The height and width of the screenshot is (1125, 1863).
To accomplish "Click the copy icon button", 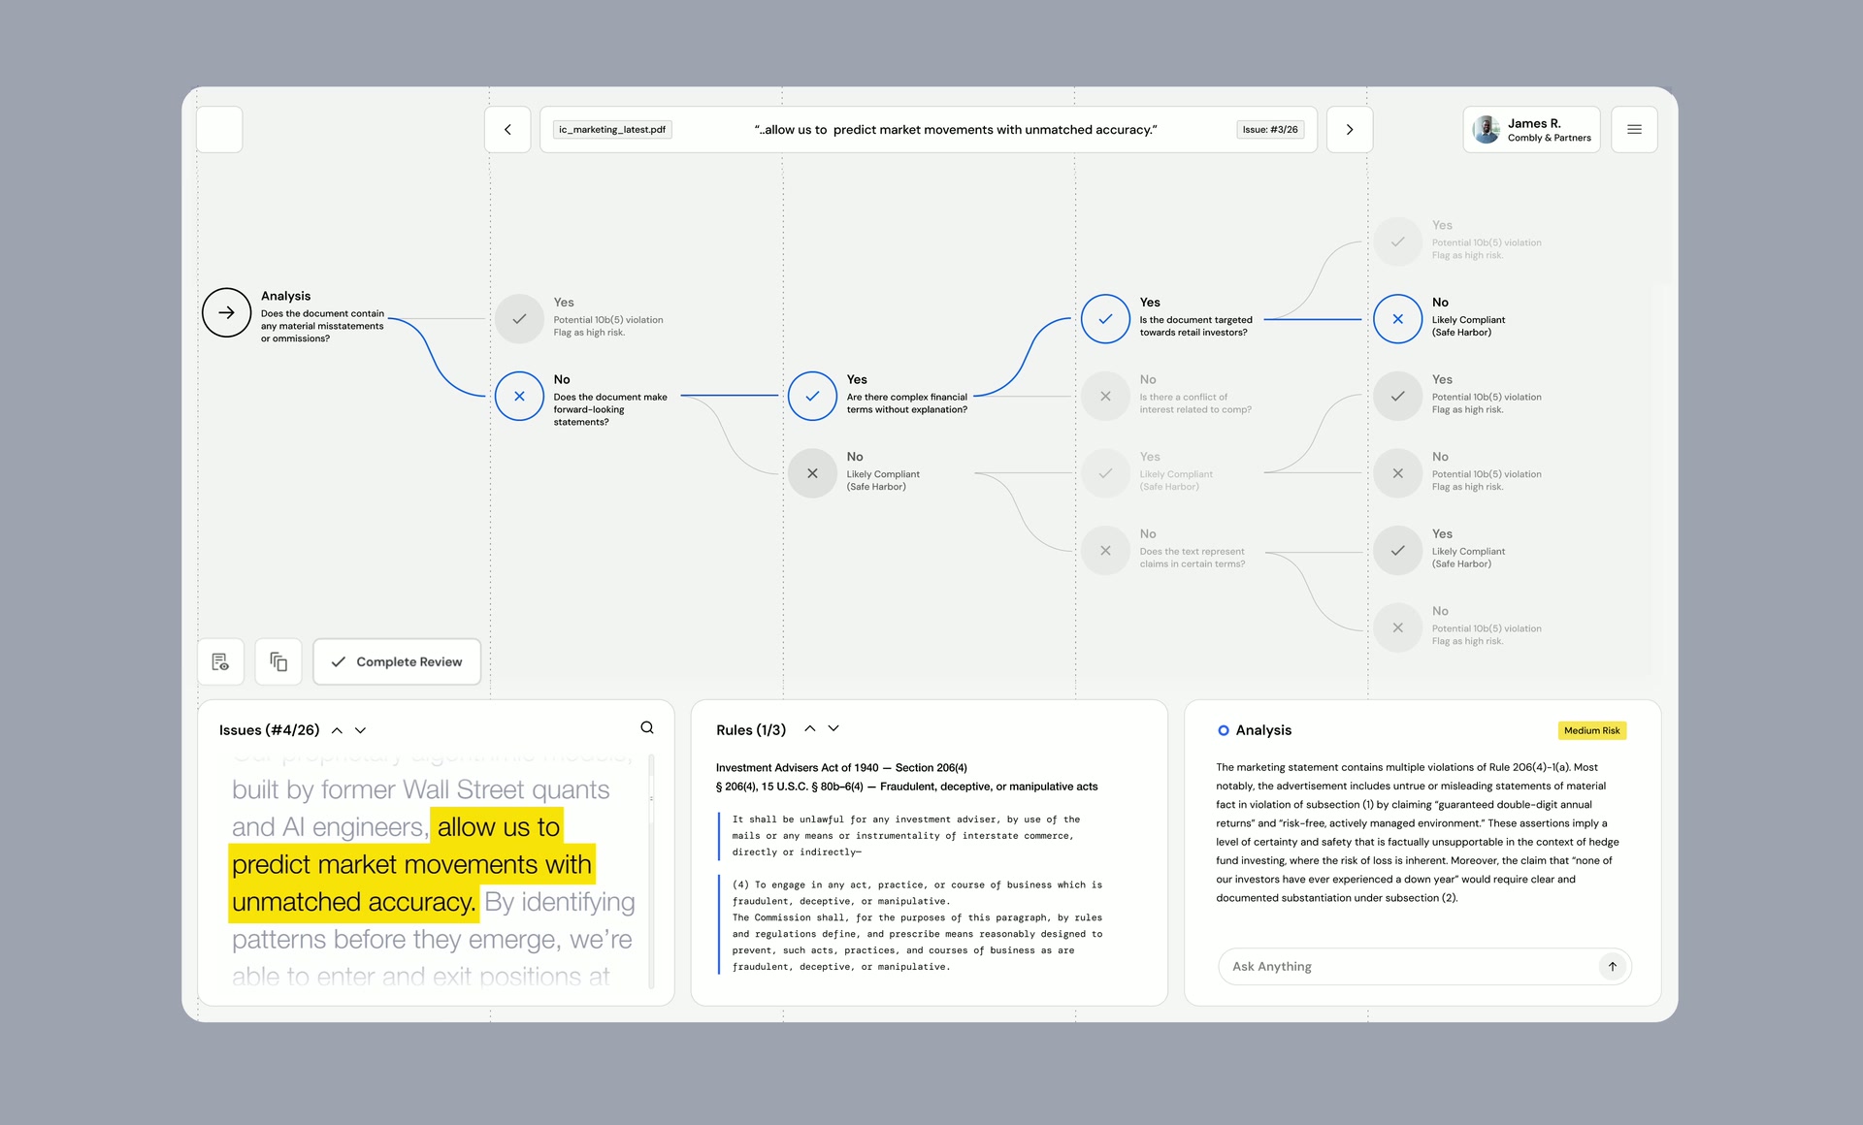I will coord(278,661).
